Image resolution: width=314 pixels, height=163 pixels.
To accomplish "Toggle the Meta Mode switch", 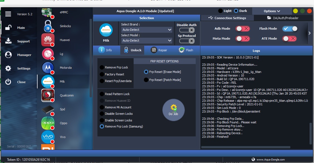I will click(x=242, y=39).
